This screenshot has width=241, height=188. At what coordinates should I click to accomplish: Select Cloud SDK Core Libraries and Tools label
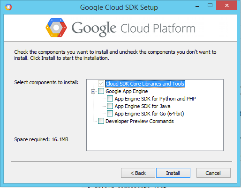click(145, 84)
